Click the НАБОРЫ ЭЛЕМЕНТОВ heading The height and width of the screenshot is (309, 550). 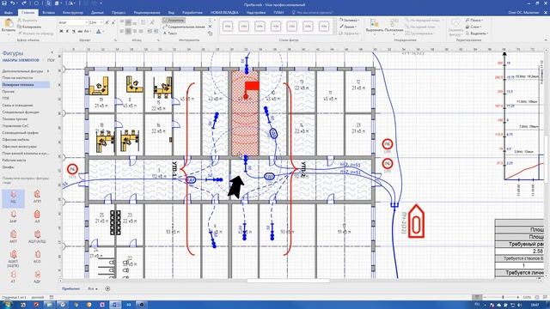click(21, 60)
